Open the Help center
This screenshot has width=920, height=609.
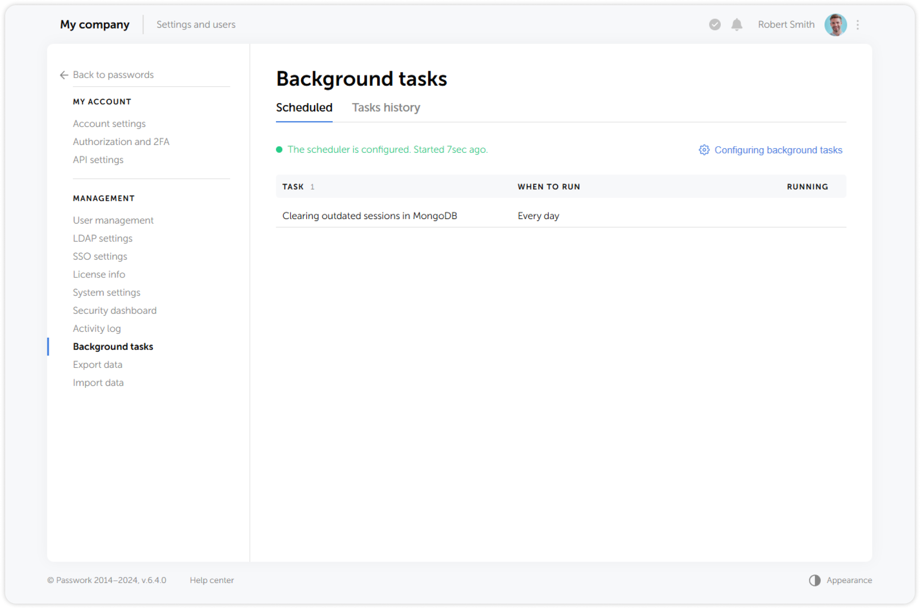pos(212,580)
